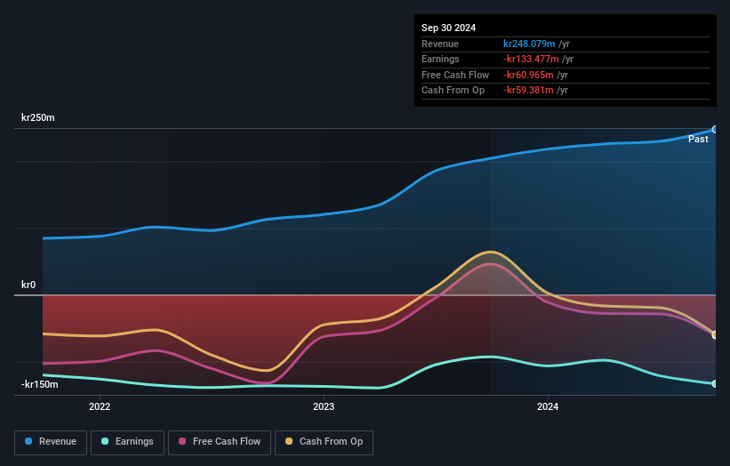This screenshot has height=466, width=730.
Task: Click the kr0 axis label
Action: [x=28, y=285]
